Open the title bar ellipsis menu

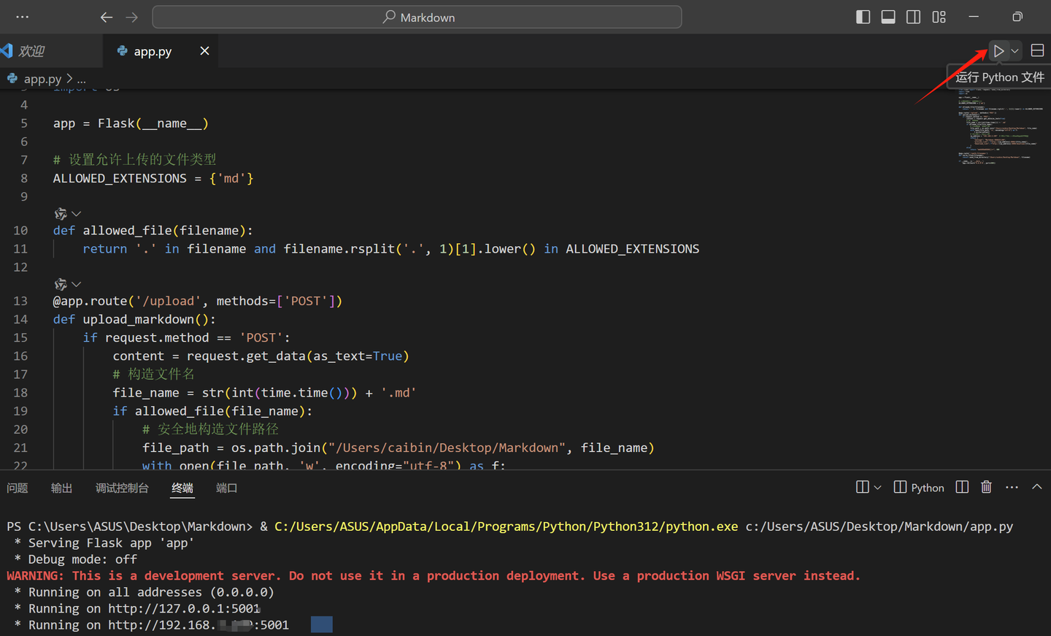(x=23, y=17)
